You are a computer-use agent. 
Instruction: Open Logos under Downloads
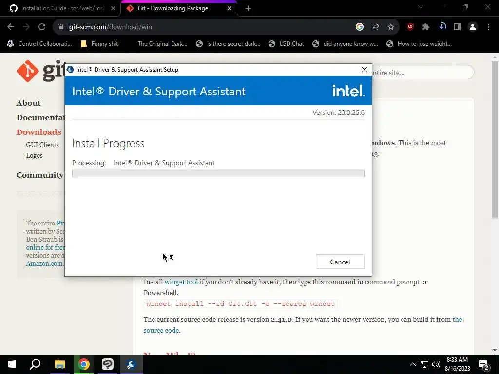pyautogui.click(x=35, y=155)
